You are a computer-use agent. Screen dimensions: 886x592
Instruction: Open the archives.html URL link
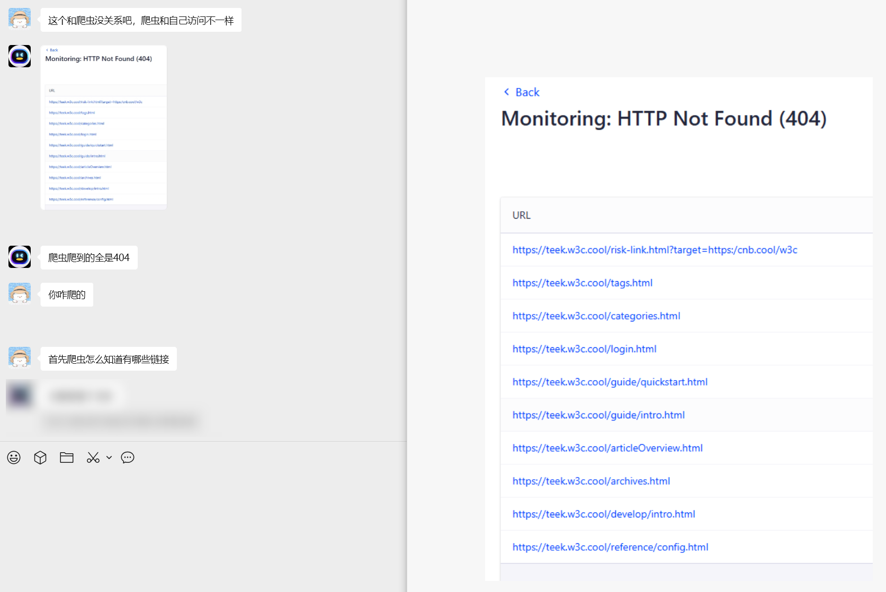591,481
